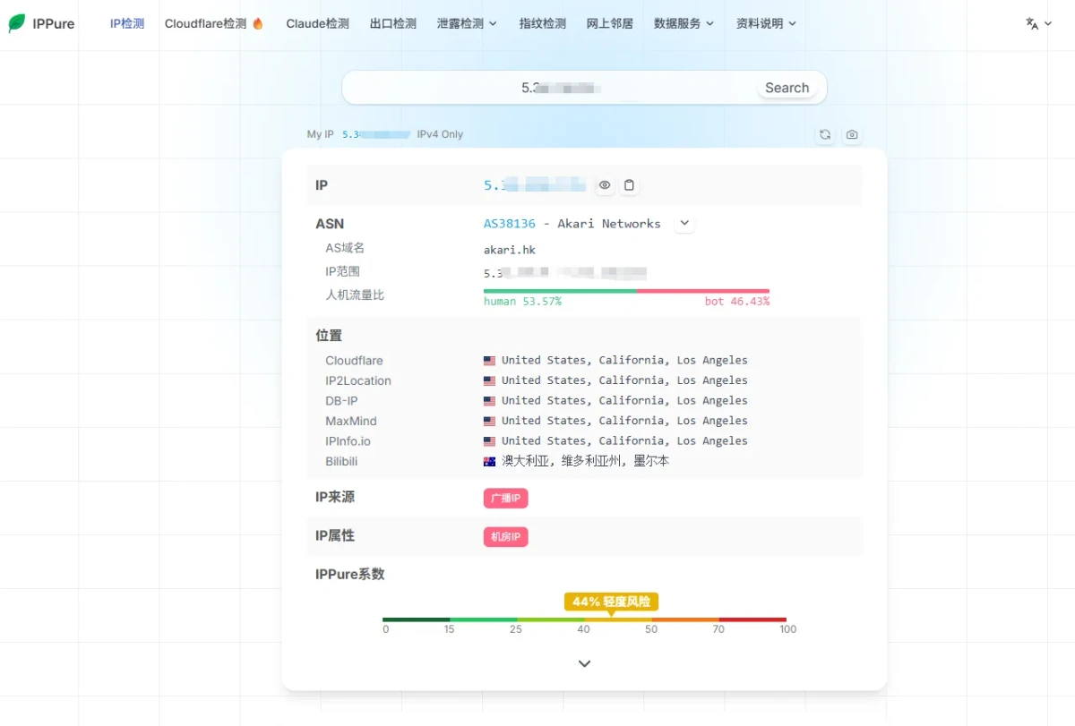Toggle IP visibility with the eye icon
This screenshot has width=1075, height=726.
click(x=605, y=185)
